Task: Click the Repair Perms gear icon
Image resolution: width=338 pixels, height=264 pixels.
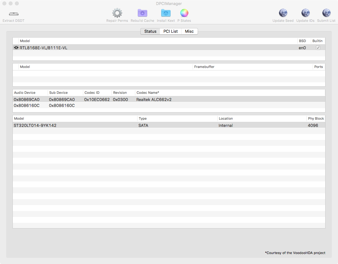Action: [x=117, y=13]
